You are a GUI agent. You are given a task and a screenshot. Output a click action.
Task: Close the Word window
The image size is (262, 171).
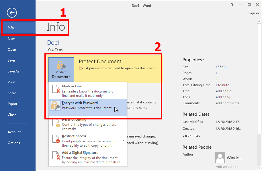pos(257,5)
